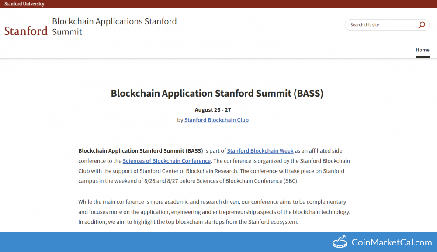Screen dimensions: 437x252
Task: Click the CoinMarketCal.com watermark text
Action: click(x=392, y=242)
